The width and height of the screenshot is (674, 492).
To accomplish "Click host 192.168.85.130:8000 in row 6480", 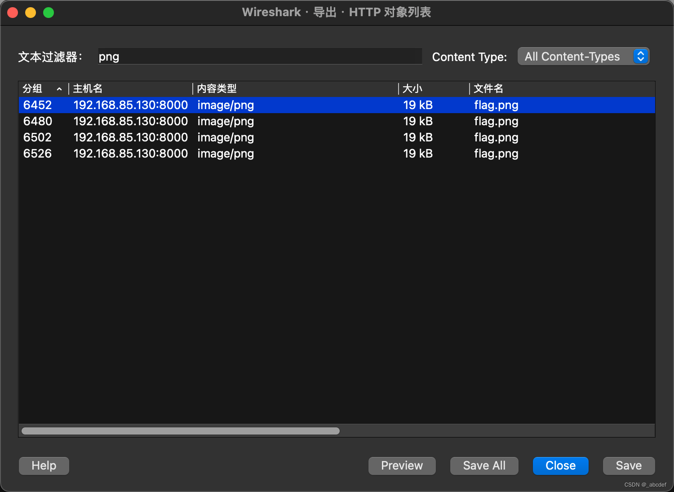I will 130,121.
